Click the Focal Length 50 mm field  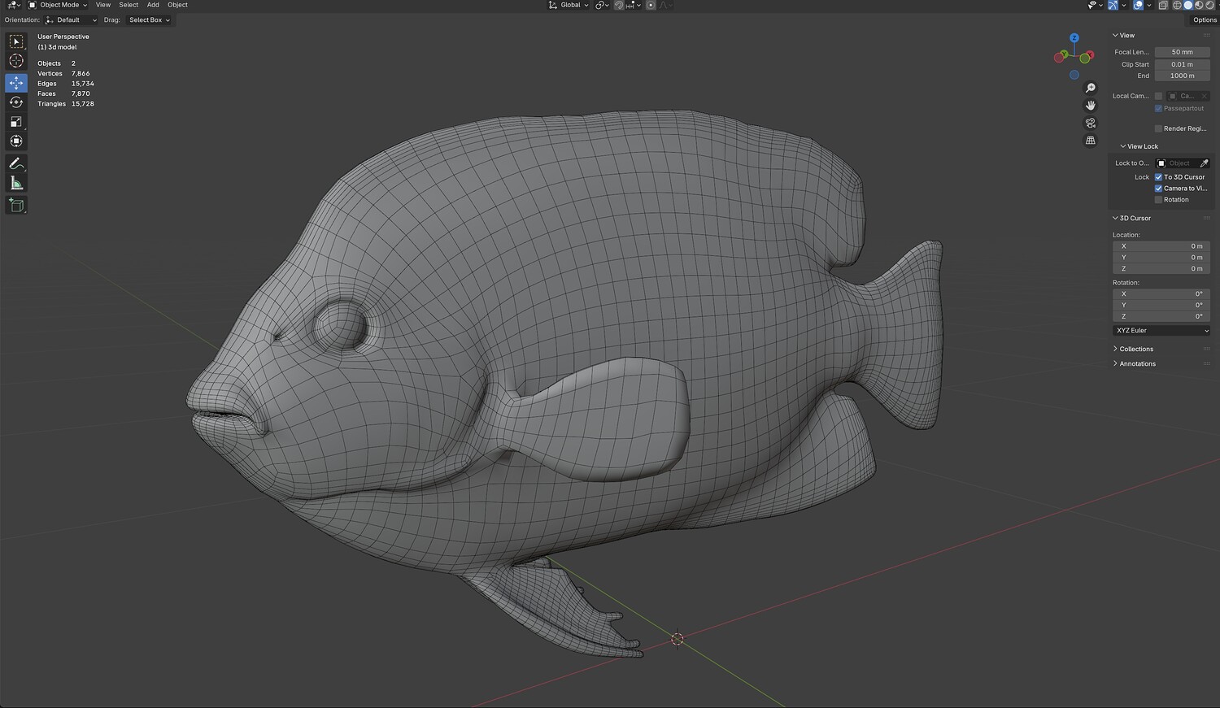pos(1183,52)
